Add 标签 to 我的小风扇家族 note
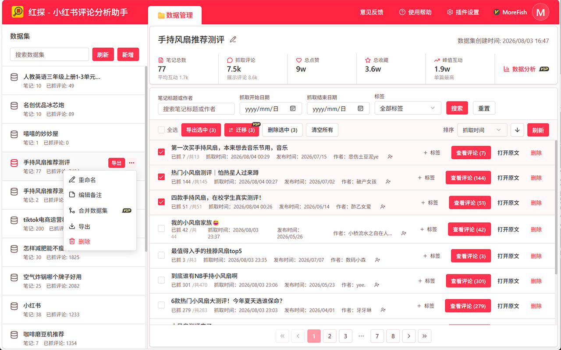The image size is (561, 350). coord(429,229)
